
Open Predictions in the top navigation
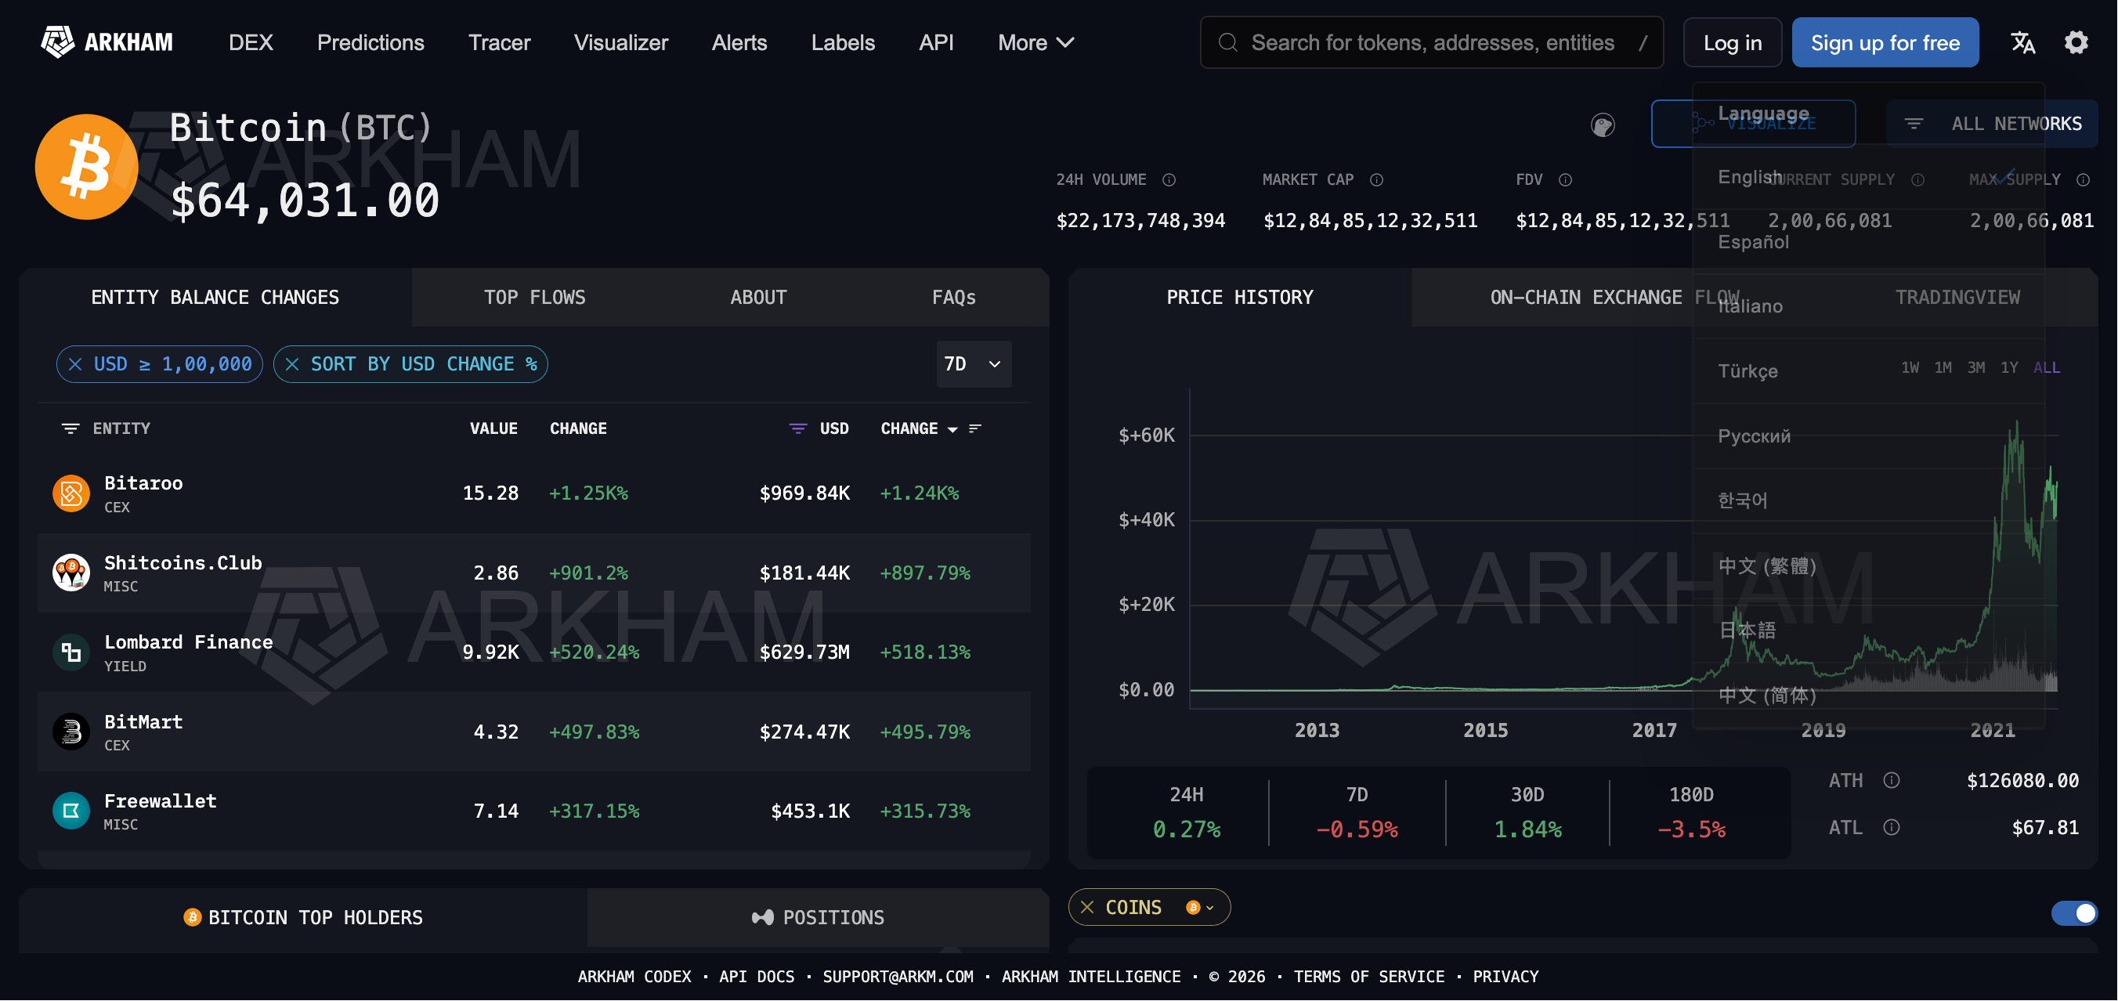(370, 42)
